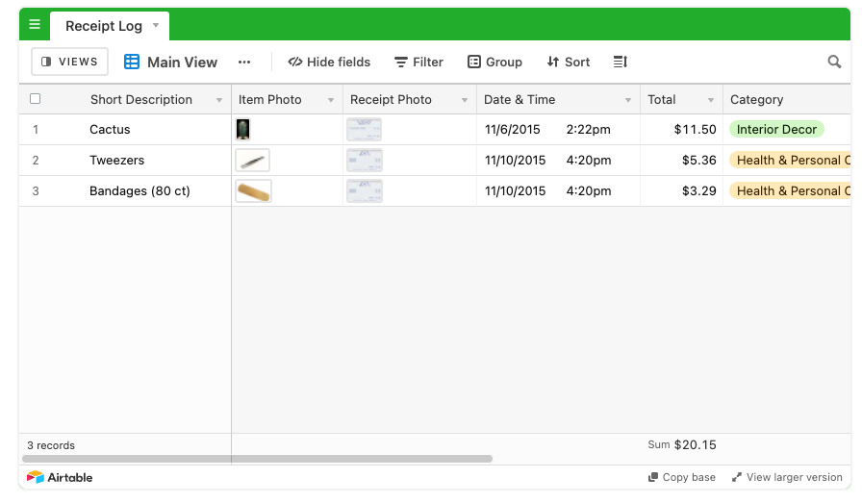
Task: Expand the Date & Time column dropdown
Action: (x=628, y=100)
